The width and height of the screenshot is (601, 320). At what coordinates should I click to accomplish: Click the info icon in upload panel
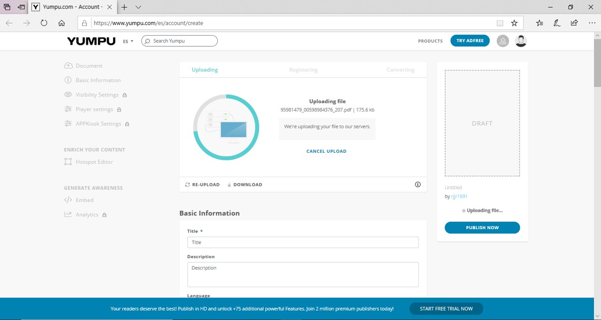[418, 185]
